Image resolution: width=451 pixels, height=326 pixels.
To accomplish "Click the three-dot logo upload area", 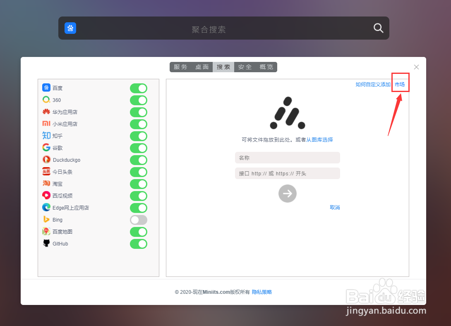I will tap(287, 113).
